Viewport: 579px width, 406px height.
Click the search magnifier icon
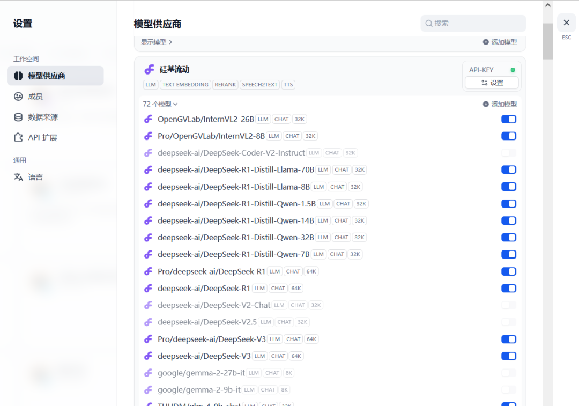point(429,23)
